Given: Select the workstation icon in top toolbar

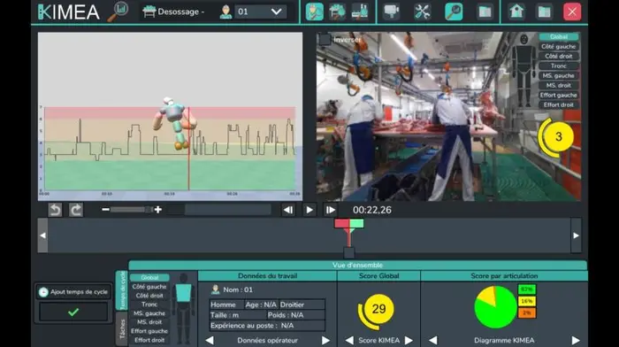Looking at the screenshot, I should pos(337,12).
